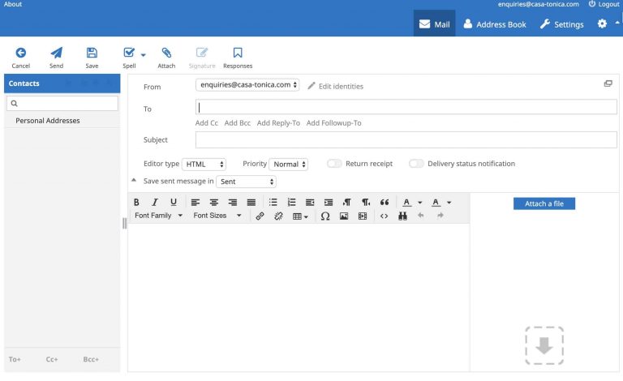Align text left in the editor

click(x=195, y=203)
